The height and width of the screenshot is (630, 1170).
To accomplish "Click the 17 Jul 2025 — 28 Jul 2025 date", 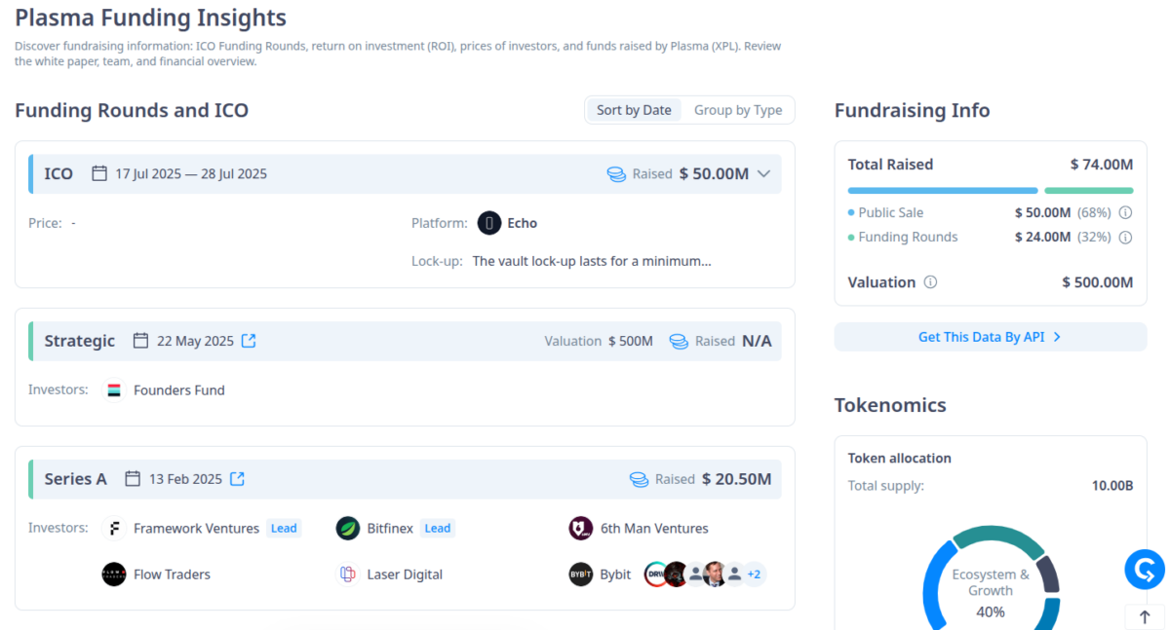I will coord(191,173).
